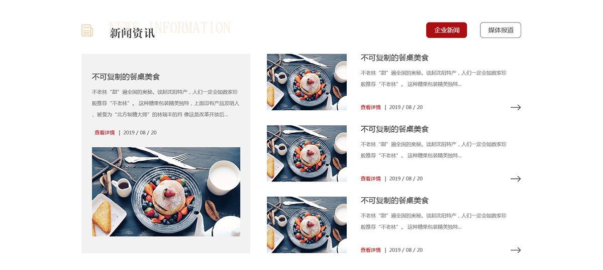Open the large pancake image in featured card
The image size is (603, 270).
(x=166, y=192)
